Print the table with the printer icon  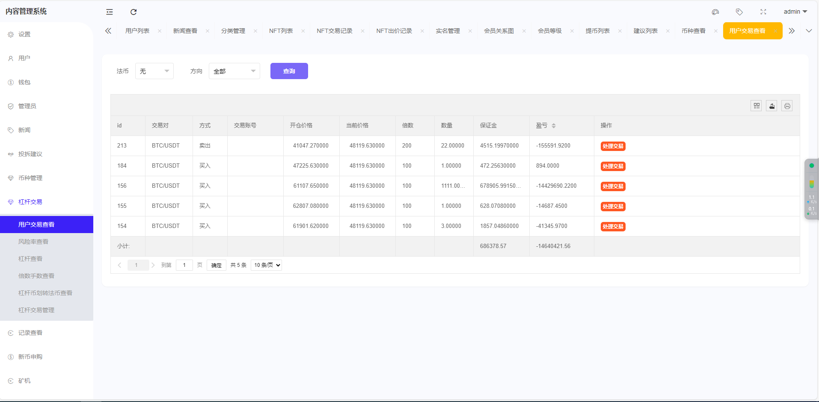pyautogui.click(x=787, y=106)
